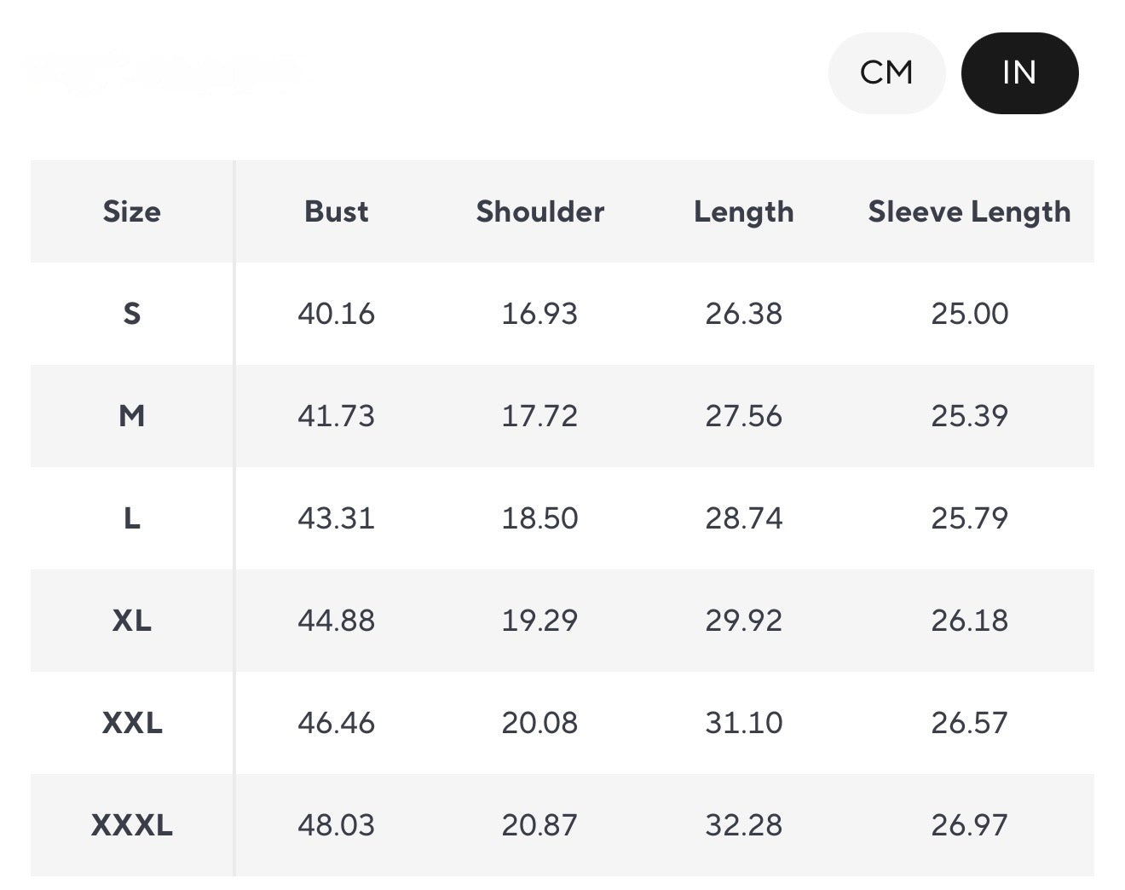Click the Bust column header
Viewport: 1125px width, 890px height.
coord(337,211)
